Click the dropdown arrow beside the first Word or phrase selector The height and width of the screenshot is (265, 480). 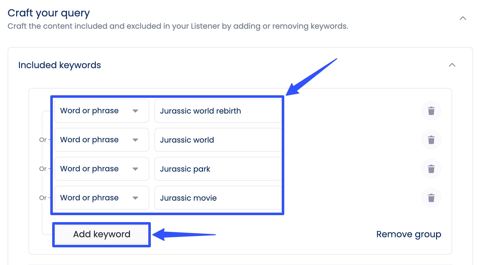135,111
